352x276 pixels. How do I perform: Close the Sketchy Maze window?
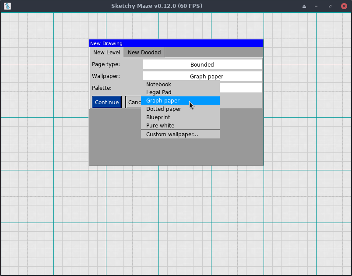tap(344, 6)
